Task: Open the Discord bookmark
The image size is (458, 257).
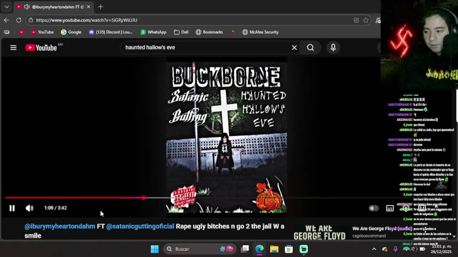Action: [111, 32]
